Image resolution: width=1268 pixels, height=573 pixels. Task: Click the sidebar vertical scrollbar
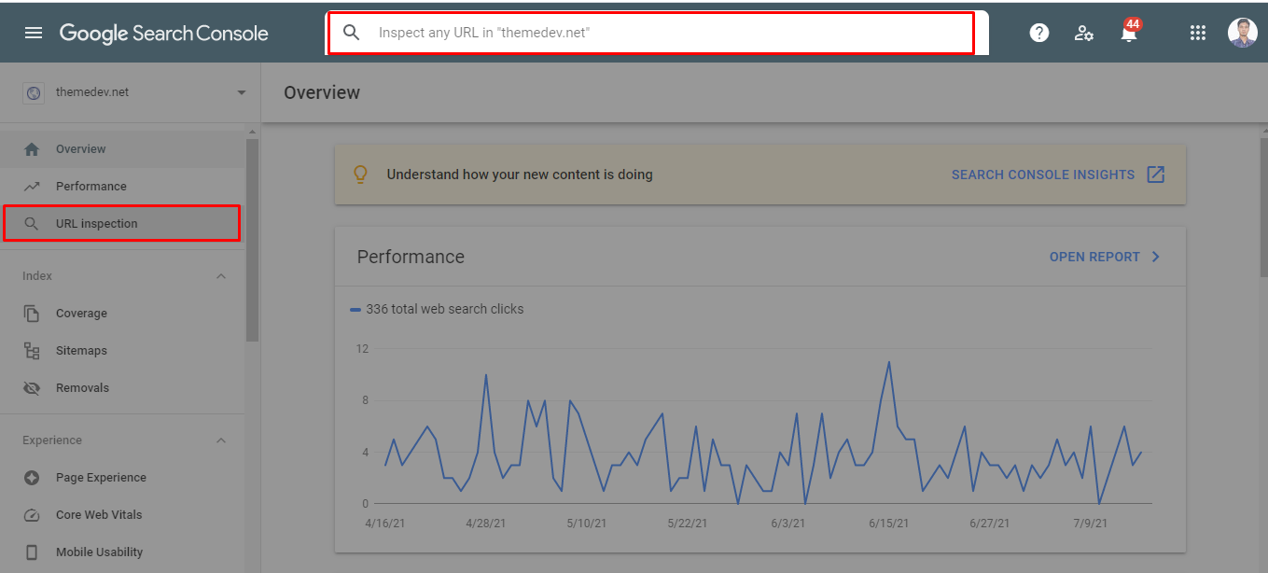(252, 241)
